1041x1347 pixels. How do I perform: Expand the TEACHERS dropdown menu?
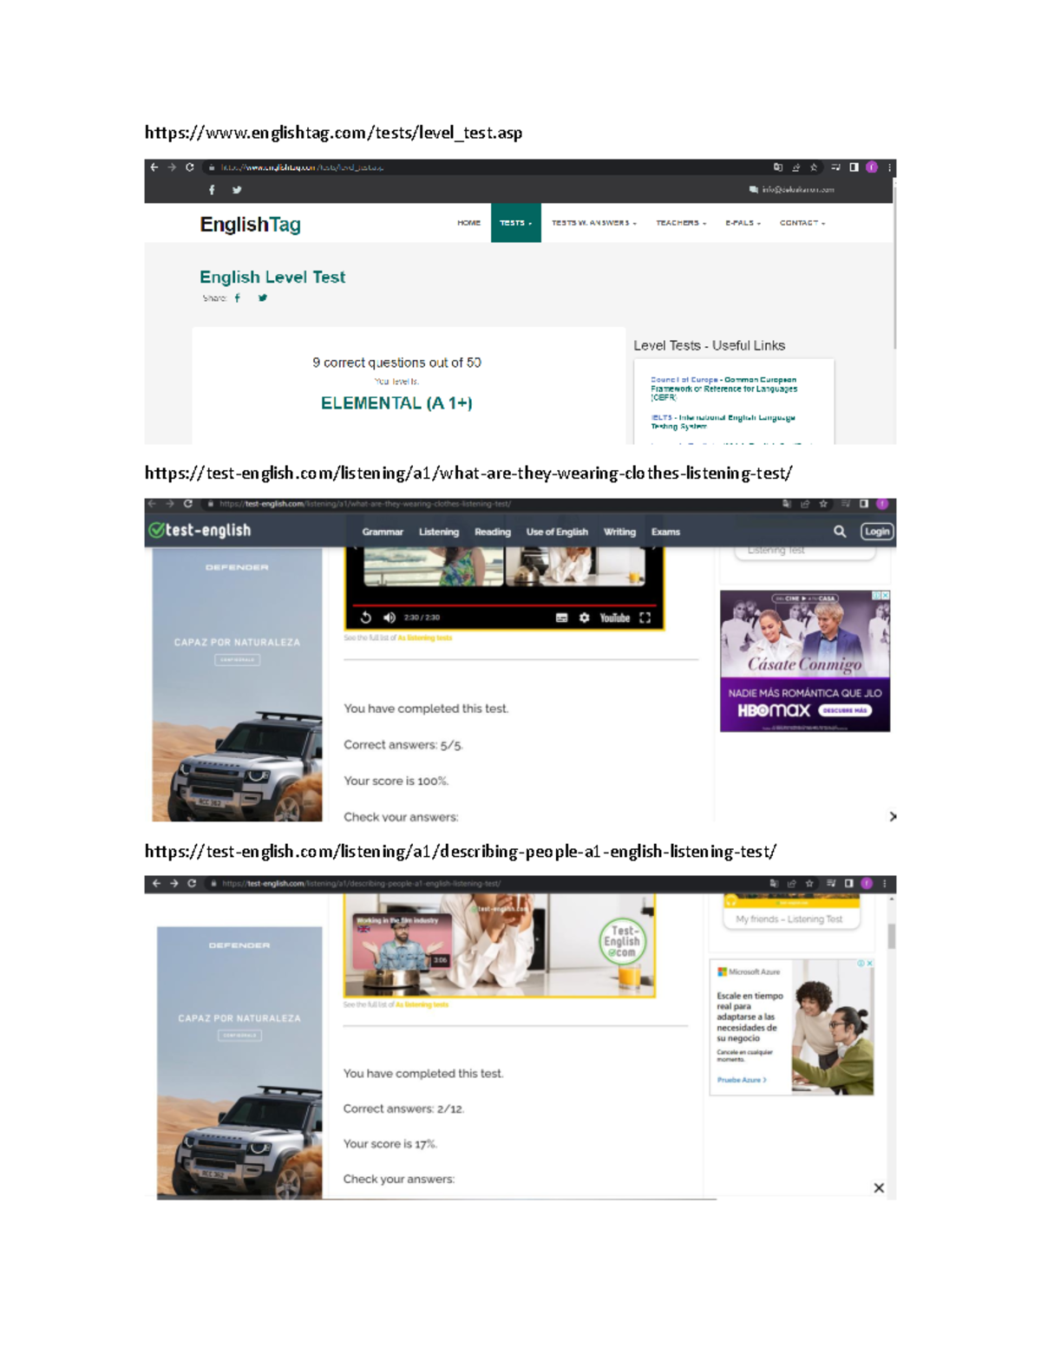coord(680,223)
